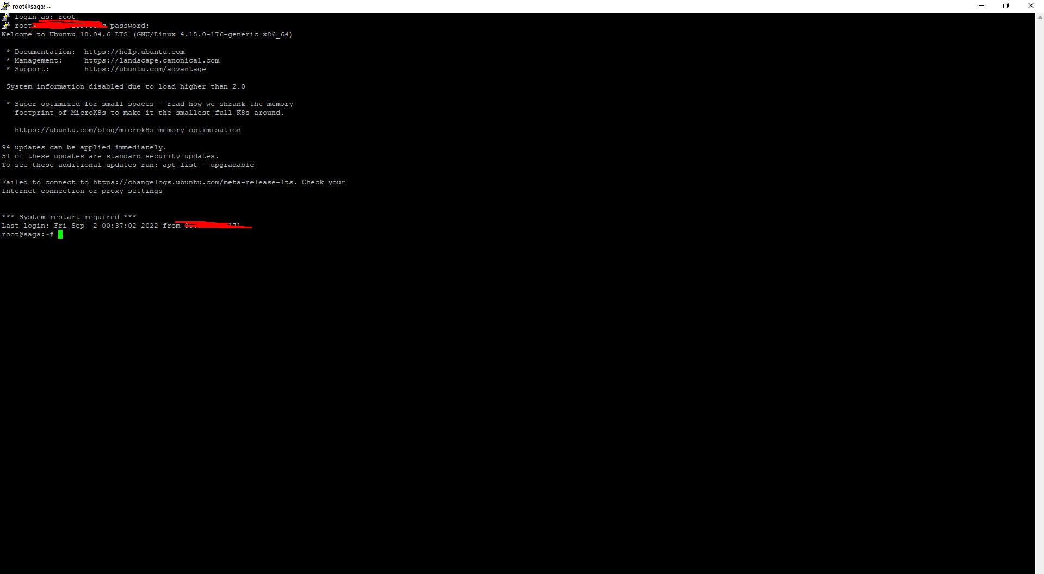Click the '*** System restart required ***' line
Viewport: 1044px width, 574px height.
[x=69, y=217]
